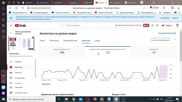
Task: Click the browser back arrow
Action: (x=10, y=8)
